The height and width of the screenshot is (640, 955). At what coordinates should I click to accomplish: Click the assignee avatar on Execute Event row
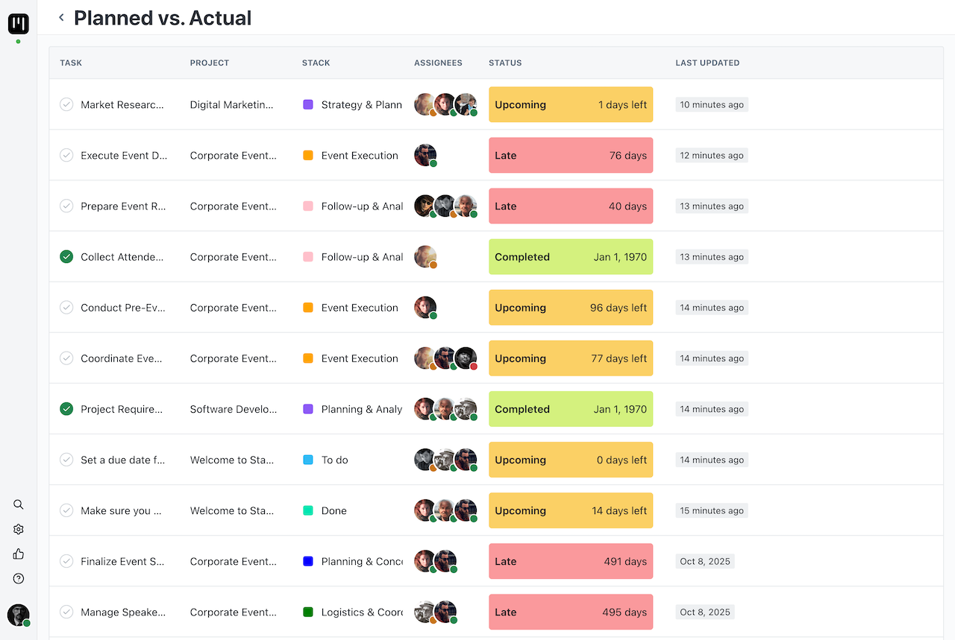coord(425,156)
